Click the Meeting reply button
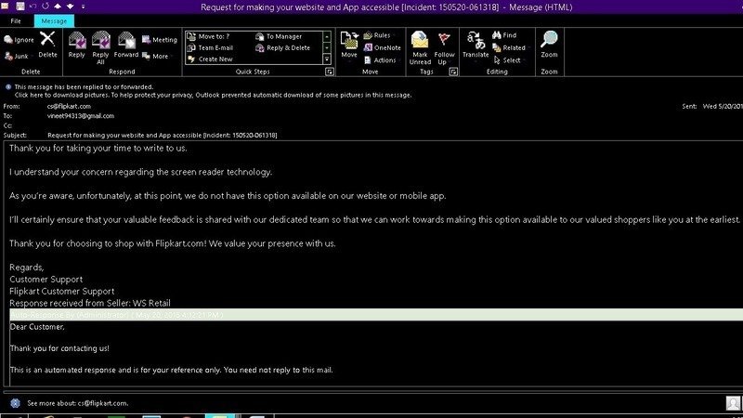 point(159,40)
